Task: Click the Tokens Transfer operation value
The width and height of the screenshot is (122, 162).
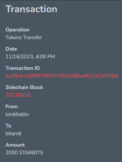Action: [x=24, y=37]
